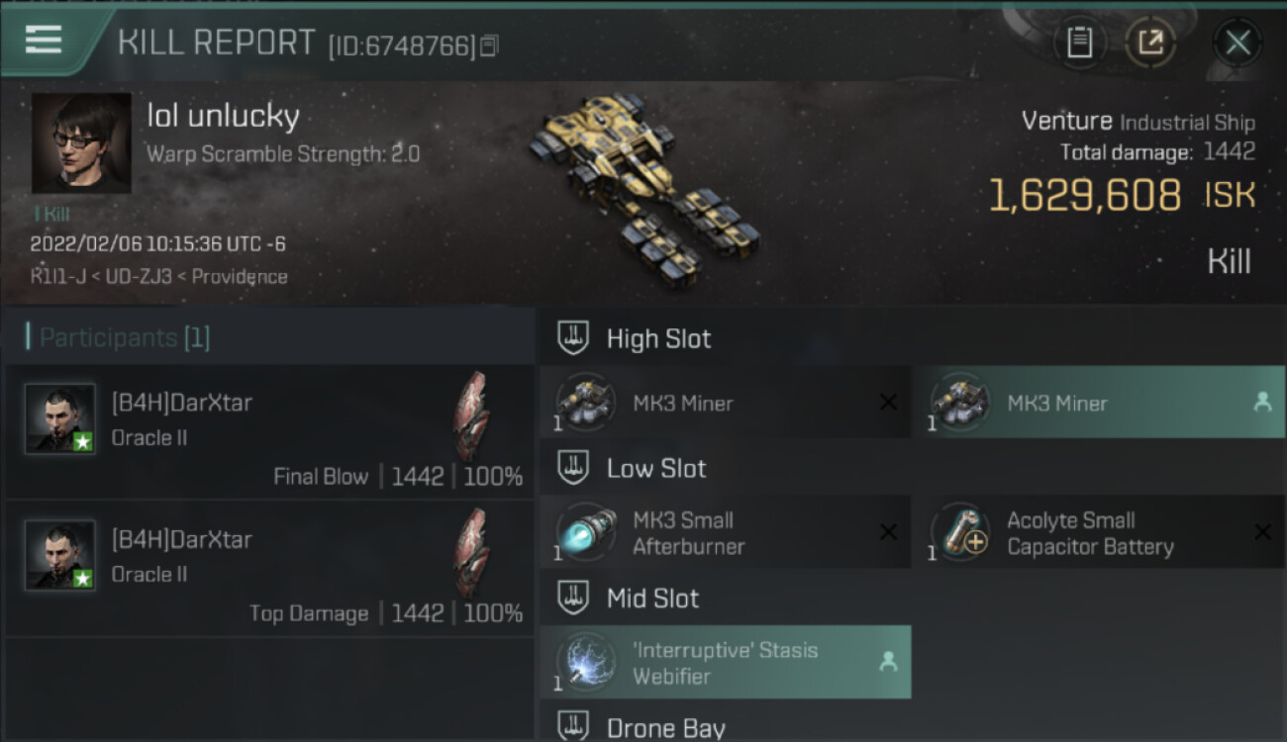Open the hamburger menu icon
This screenshot has height=742, width=1287.
(x=44, y=40)
